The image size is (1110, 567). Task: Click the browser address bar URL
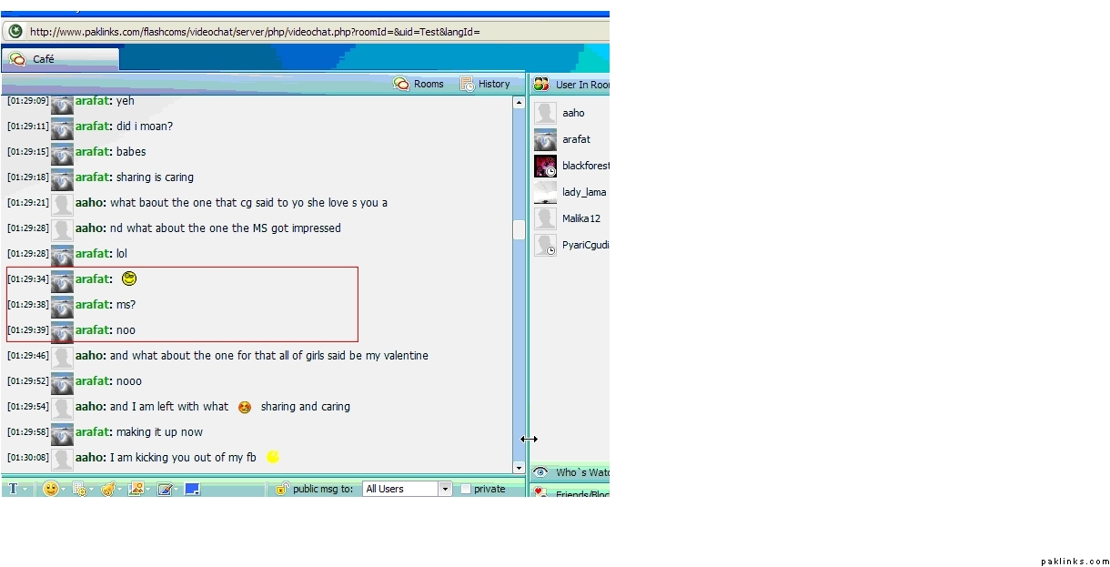[x=255, y=32]
